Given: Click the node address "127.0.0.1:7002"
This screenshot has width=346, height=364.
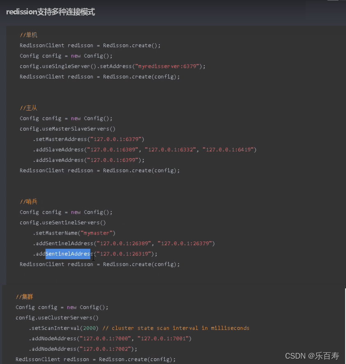Looking at the screenshot, I should pos(106,349).
